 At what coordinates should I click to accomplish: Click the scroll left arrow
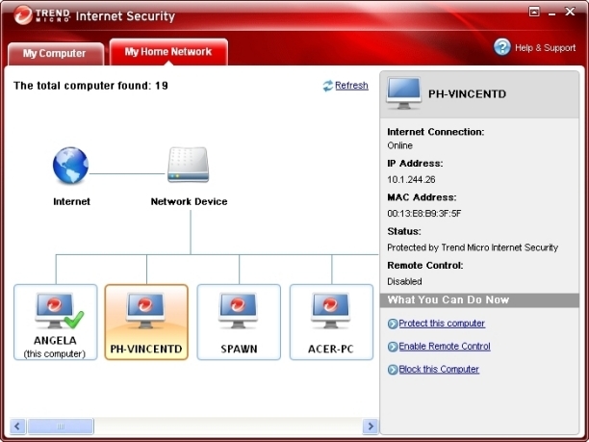point(17,427)
